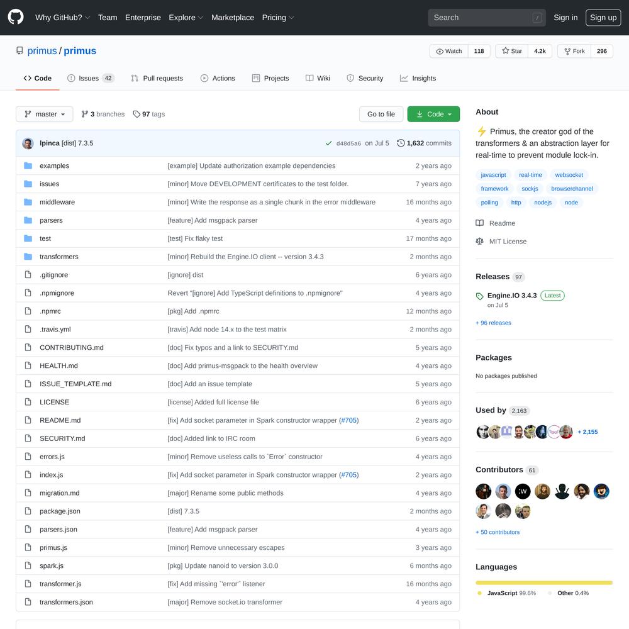Click the websocket topic tag
Viewport: 629px width, 629px height.
pyautogui.click(x=569, y=175)
